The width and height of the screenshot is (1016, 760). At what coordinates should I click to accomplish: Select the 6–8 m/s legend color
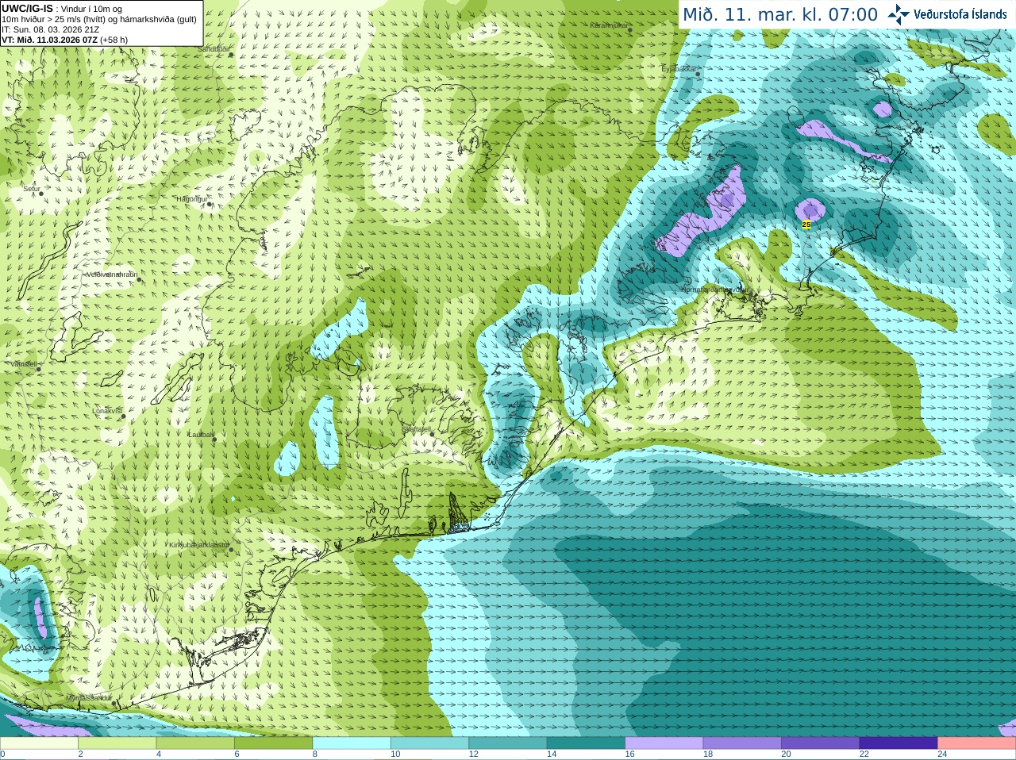point(273,743)
